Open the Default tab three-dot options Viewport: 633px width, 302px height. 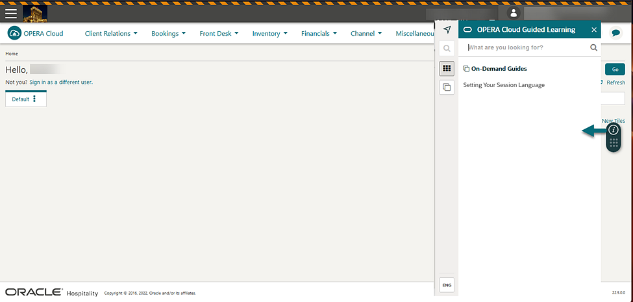34,99
